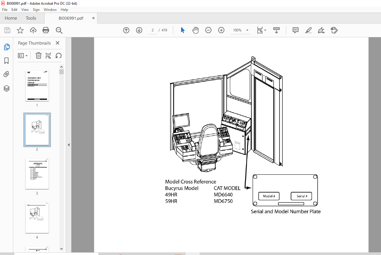The height and width of the screenshot is (255, 381).
Task: Zoom in with the plus icon
Action: [x=221, y=30]
